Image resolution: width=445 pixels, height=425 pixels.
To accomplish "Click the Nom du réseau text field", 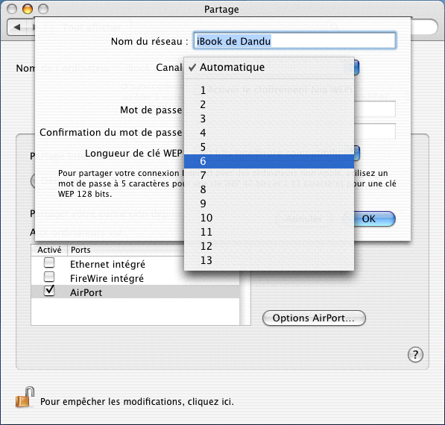I will 294,41.
